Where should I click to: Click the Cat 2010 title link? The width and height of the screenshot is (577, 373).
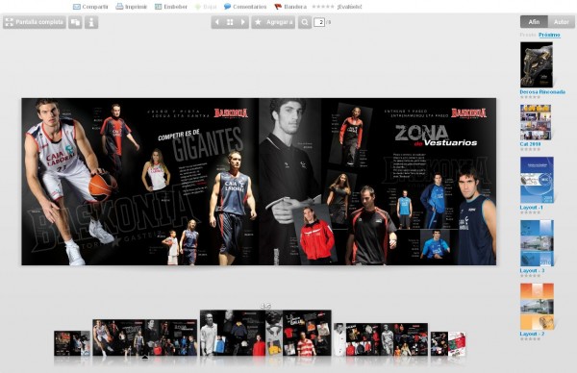pos(530,144)
